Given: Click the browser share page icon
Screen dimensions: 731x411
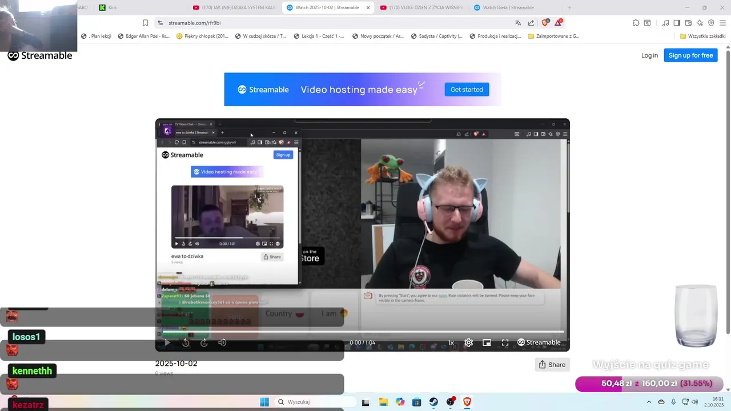Looking at the screenshot, I should click(531, 23).
